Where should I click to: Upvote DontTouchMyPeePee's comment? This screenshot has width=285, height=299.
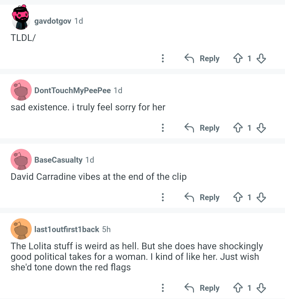[x=238, y=128]
